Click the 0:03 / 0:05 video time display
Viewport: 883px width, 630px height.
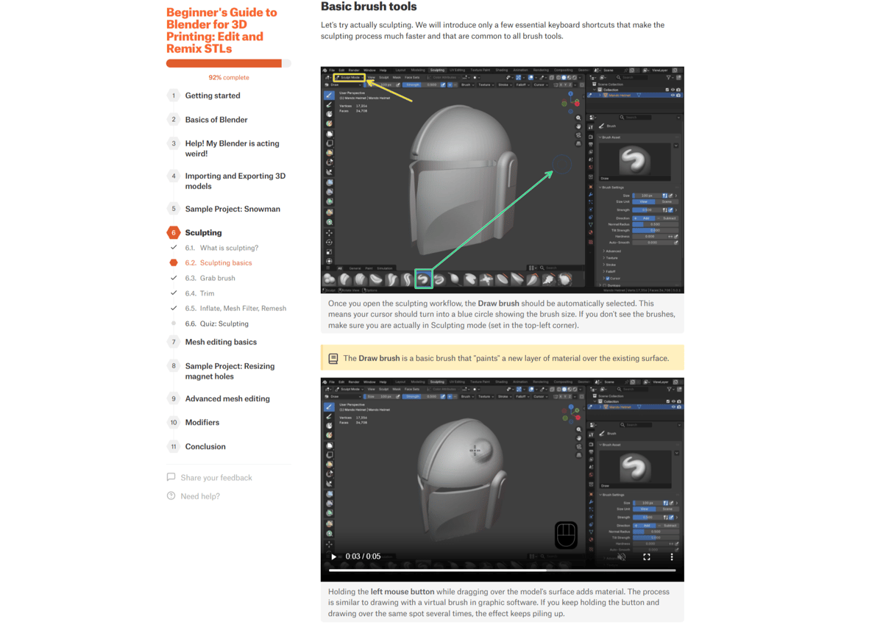coord(363,556)
